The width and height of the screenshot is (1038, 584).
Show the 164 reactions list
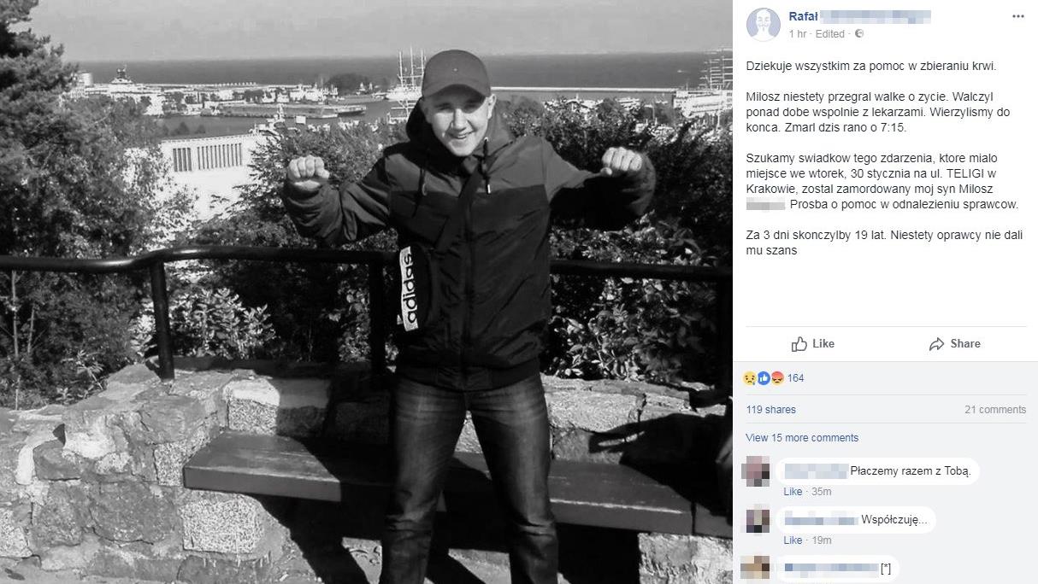tap(796, 378)
